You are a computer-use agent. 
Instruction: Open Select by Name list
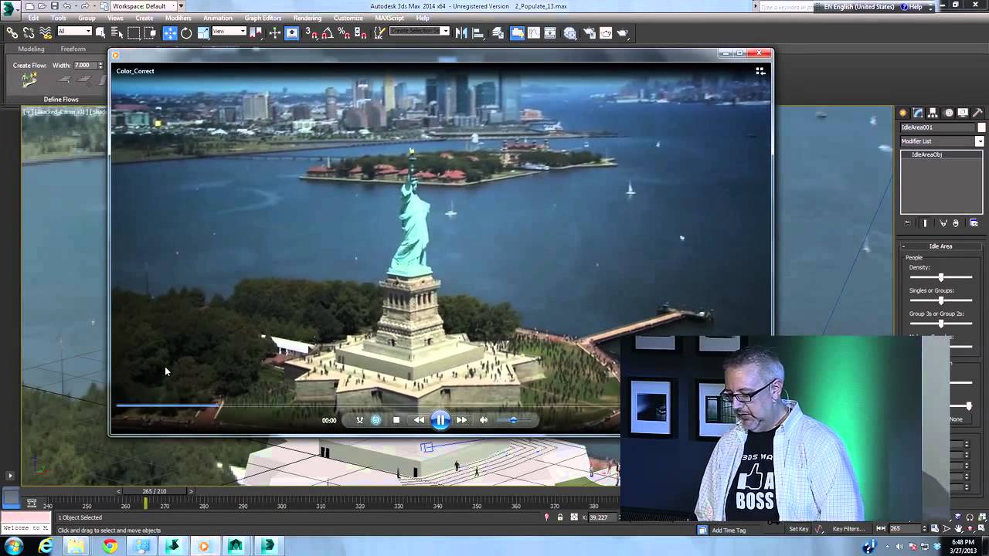click(117, 32)
